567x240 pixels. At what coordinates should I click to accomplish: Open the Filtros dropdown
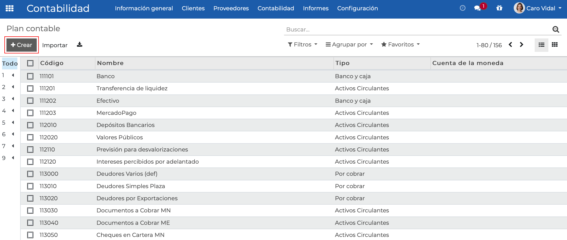tap(302, 44)
